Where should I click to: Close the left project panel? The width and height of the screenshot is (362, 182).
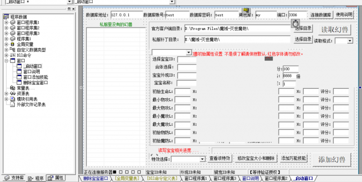(x=73, y=9)
